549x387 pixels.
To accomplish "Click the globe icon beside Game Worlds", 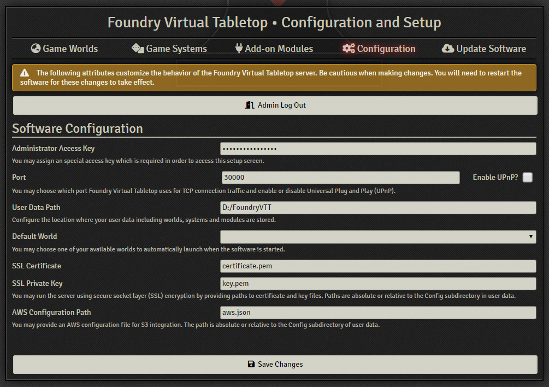I will click(x=36, y=48).
